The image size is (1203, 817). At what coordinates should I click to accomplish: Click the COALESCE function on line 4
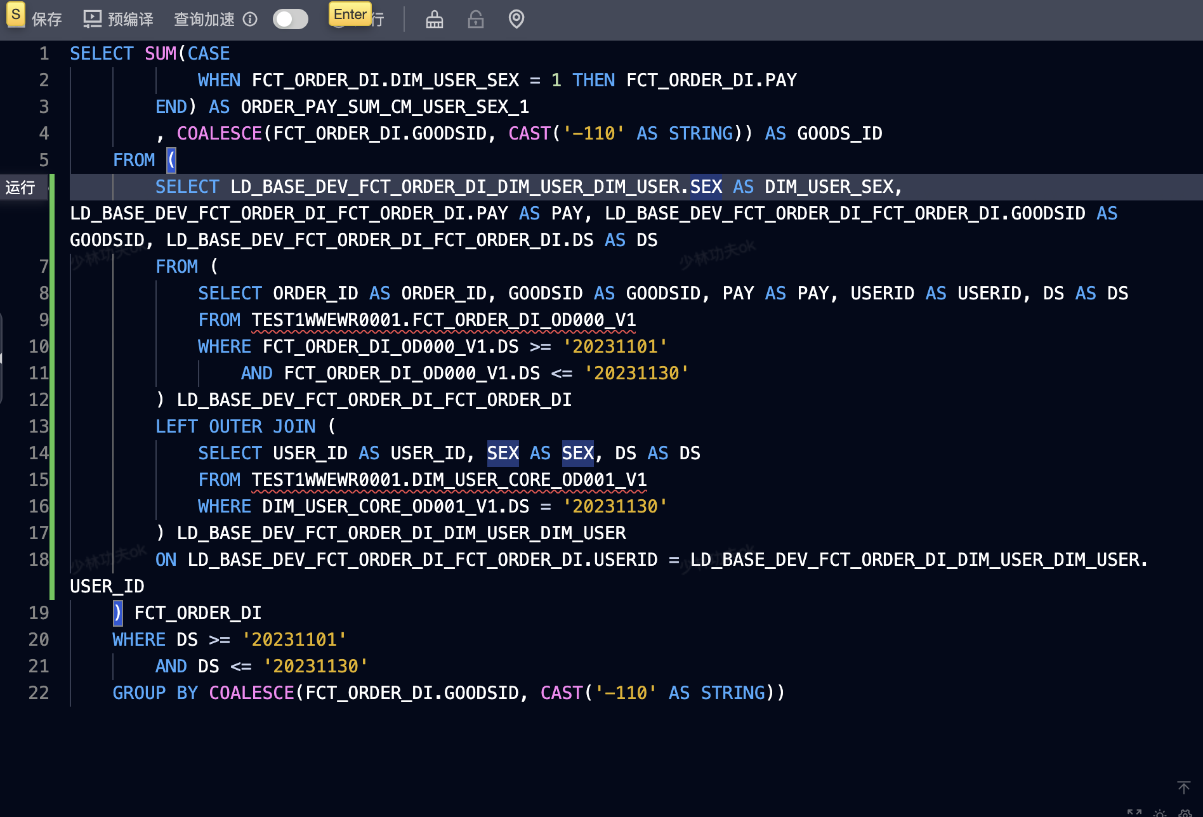coord(220,133)
